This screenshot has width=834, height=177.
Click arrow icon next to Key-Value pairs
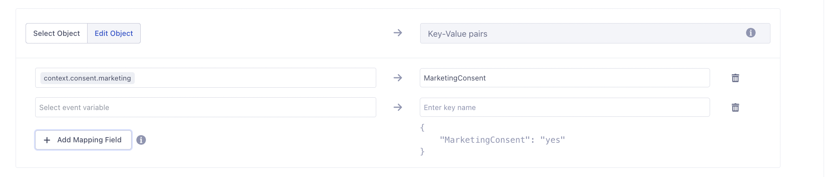[397, 33]
